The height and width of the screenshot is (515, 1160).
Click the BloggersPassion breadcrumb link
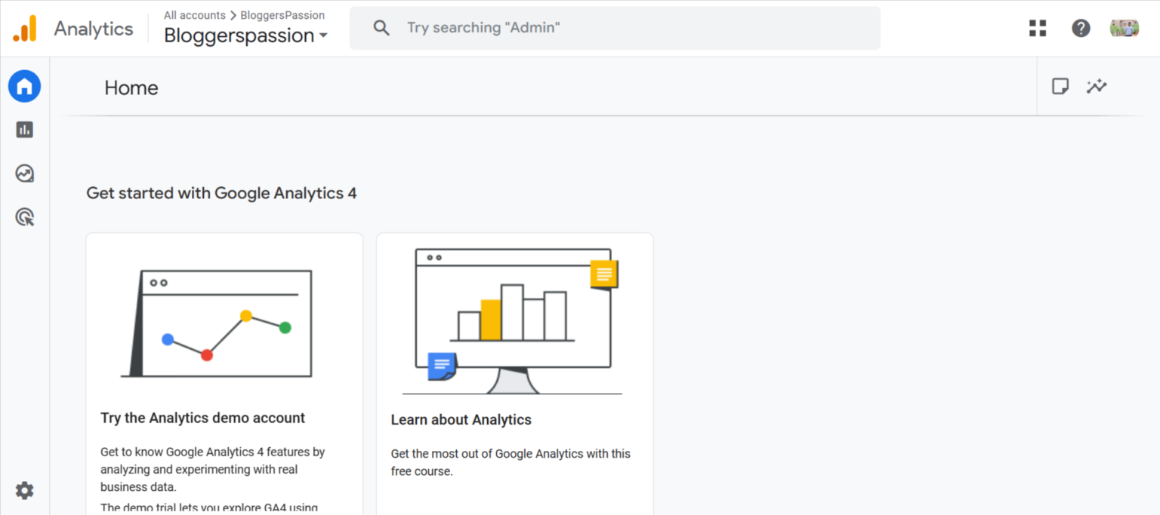click(282, 15)
